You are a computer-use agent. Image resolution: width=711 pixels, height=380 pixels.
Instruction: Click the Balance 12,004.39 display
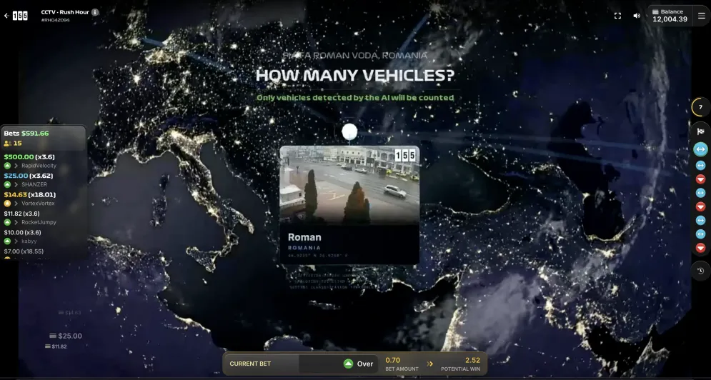670,16
